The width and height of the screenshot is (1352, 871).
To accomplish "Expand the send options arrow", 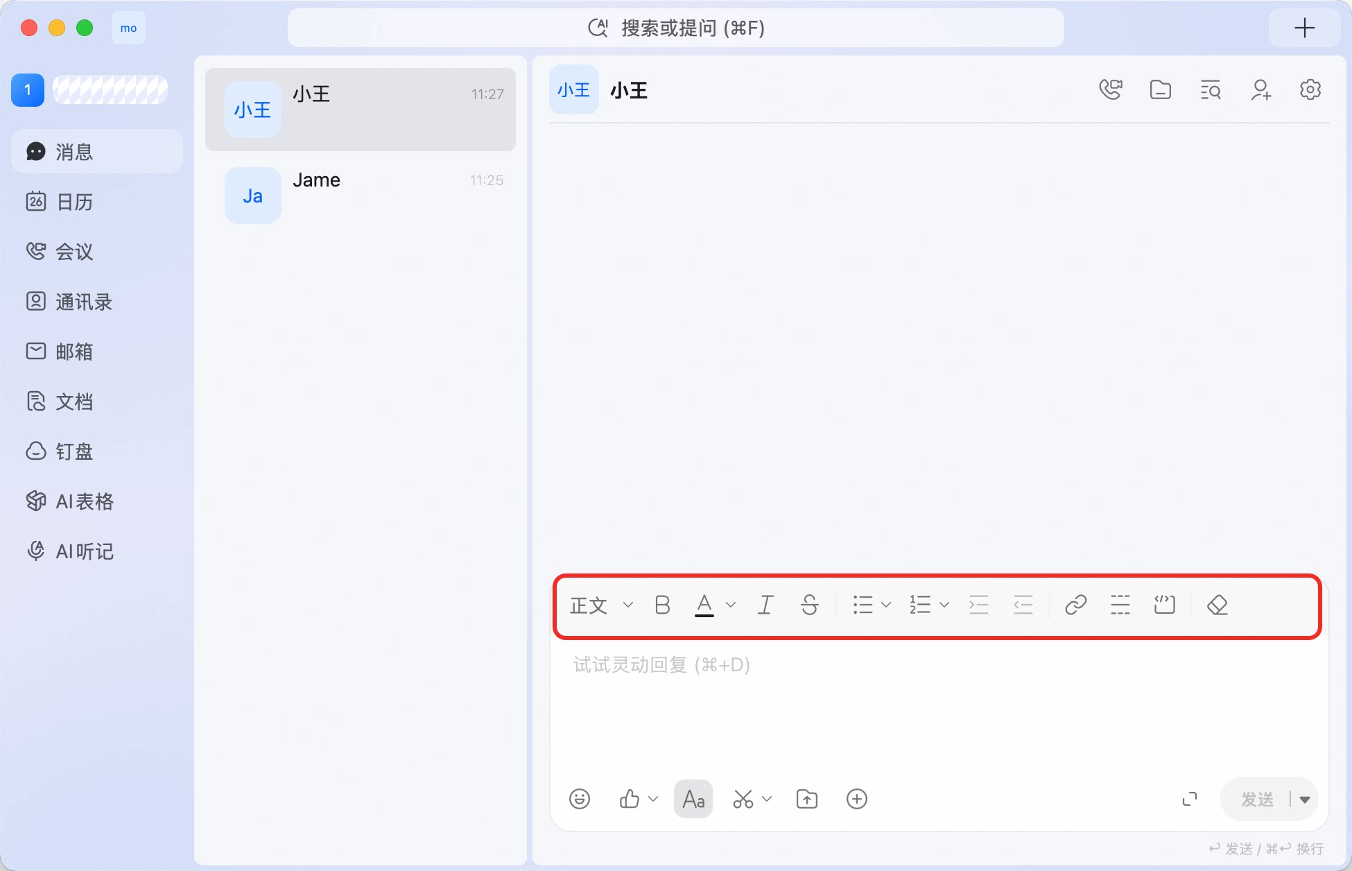I will point(1305,800).
